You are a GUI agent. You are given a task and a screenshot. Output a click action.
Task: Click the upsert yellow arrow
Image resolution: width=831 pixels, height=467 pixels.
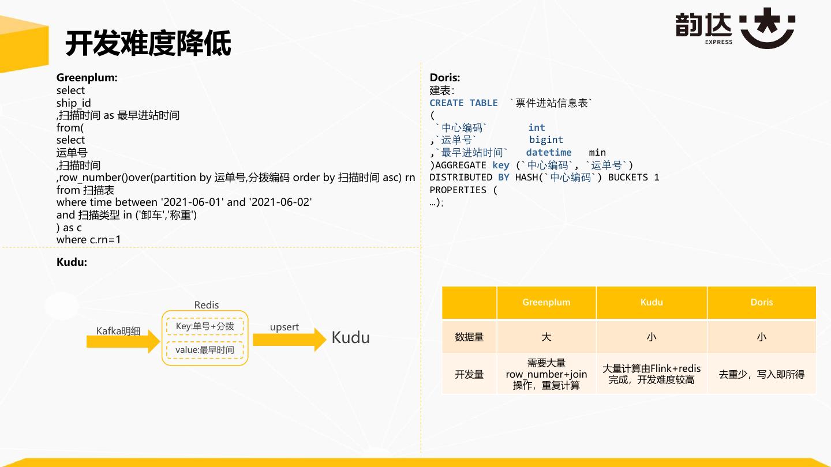tap(289, 340)
